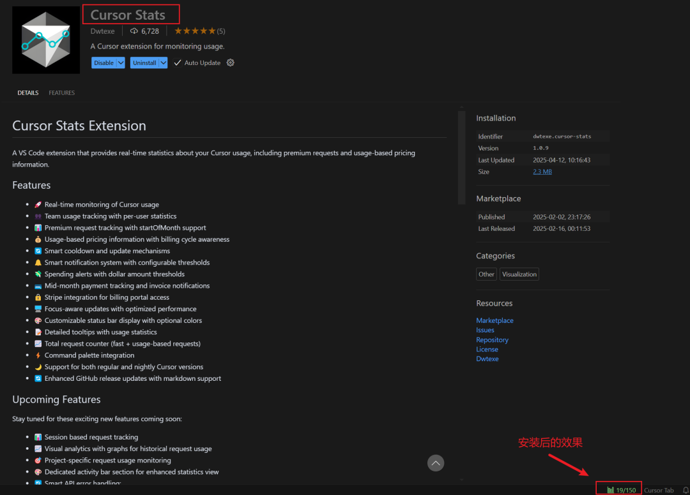The image size is (690, 495).
Task: Click the version 1.0.9 value
Action: 540,148
